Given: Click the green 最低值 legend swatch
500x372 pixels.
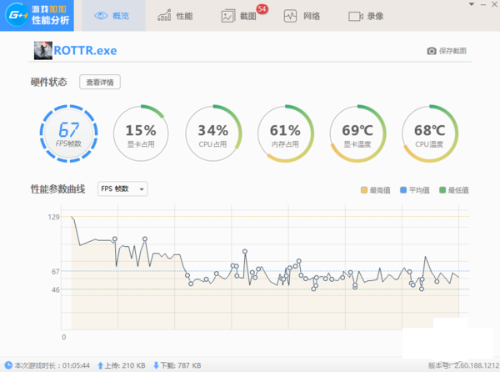Looking at the screenshot, I should click(x=442, y=190).
